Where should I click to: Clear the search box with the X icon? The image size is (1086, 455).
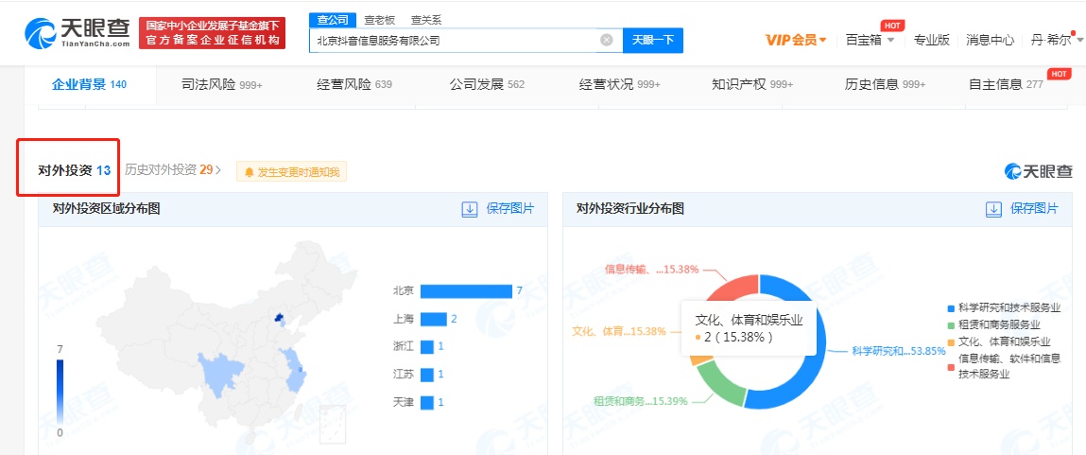[607, 41]
